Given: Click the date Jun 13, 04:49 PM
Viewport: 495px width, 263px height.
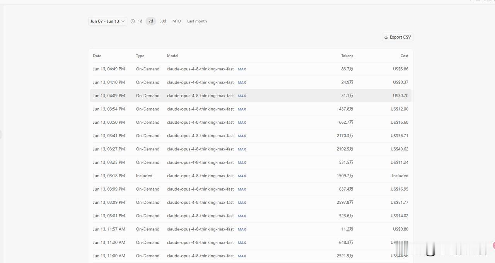Looking at the screenshot, I should click(109, 69).
